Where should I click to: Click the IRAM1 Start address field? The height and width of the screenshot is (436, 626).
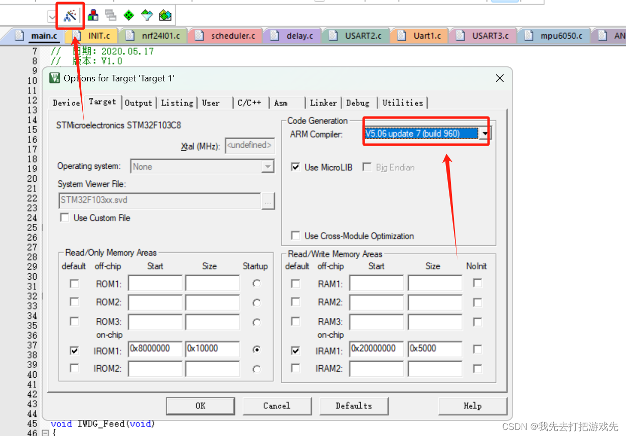[x=376, y=349]
